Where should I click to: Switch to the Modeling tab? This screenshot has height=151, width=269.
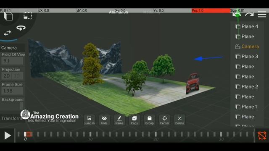[x=152, y=12]
